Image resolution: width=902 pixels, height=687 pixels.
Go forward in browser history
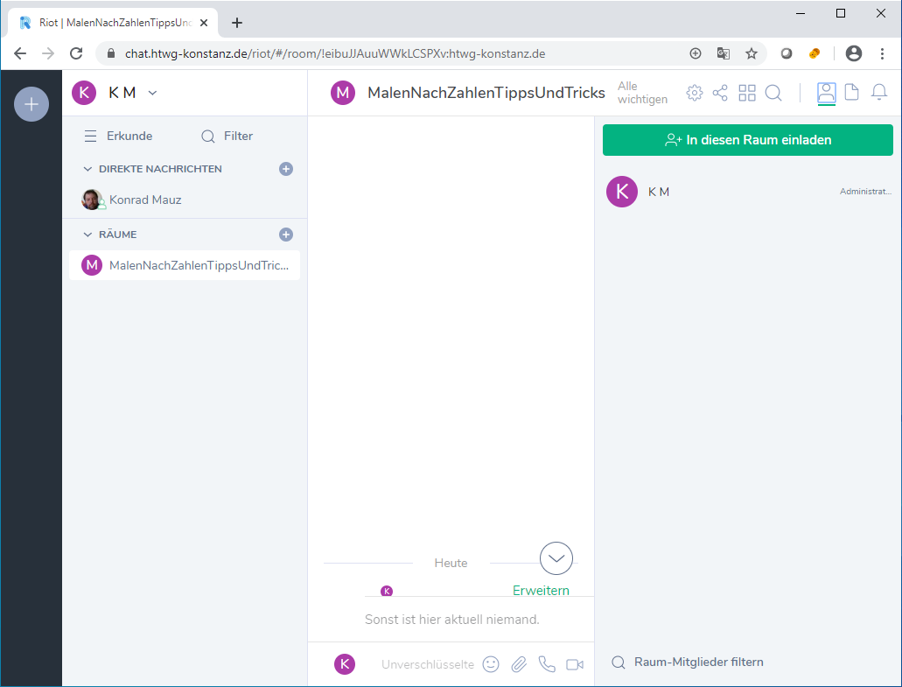click(x=48, y=53)
